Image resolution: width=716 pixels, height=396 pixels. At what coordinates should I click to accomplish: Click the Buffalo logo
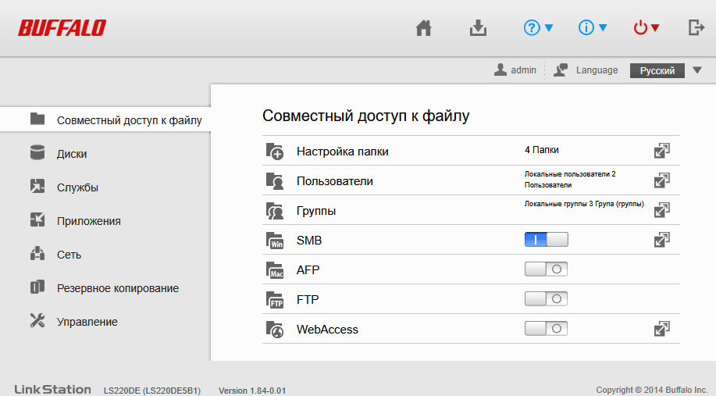tap(62, 28)
